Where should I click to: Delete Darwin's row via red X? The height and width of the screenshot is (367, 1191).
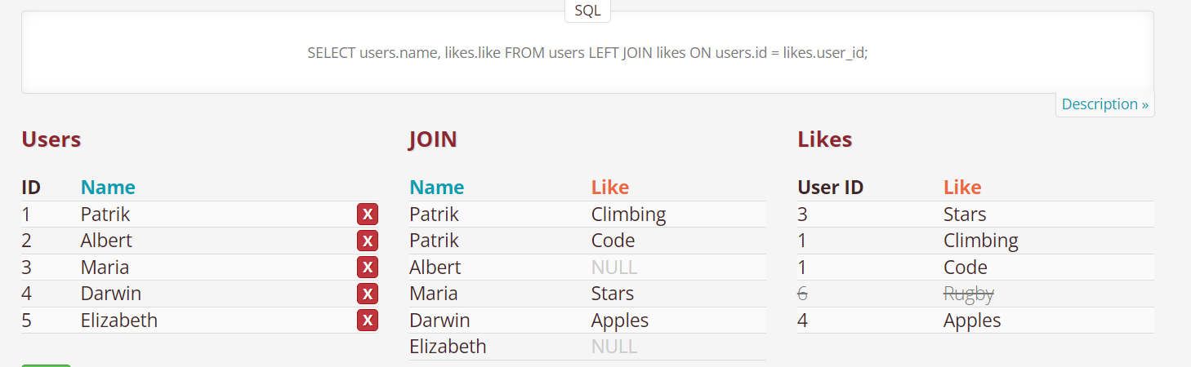click(368, 294)
